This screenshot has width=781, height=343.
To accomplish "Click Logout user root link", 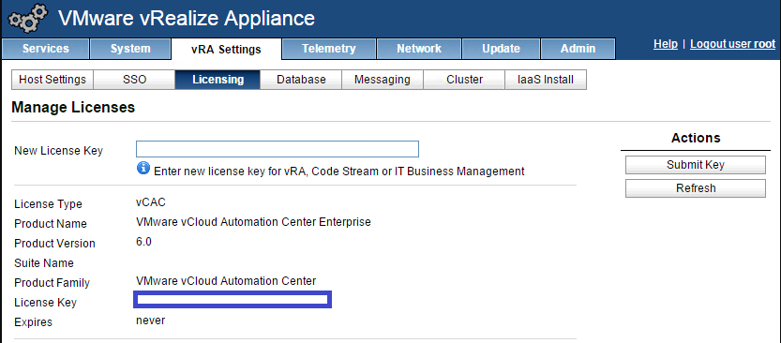I will tap(732, 44).
